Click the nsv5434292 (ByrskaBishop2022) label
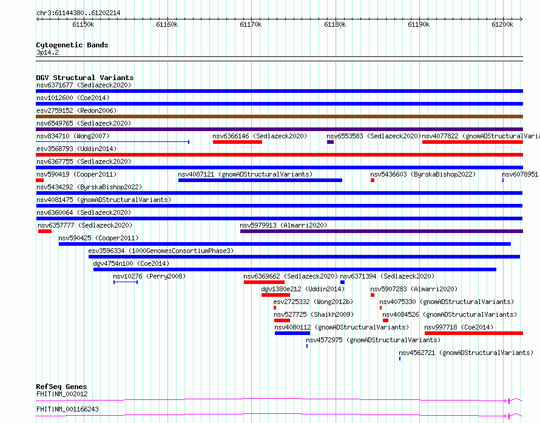This screenshot has height=423, width=540. [x=89, y=187]
